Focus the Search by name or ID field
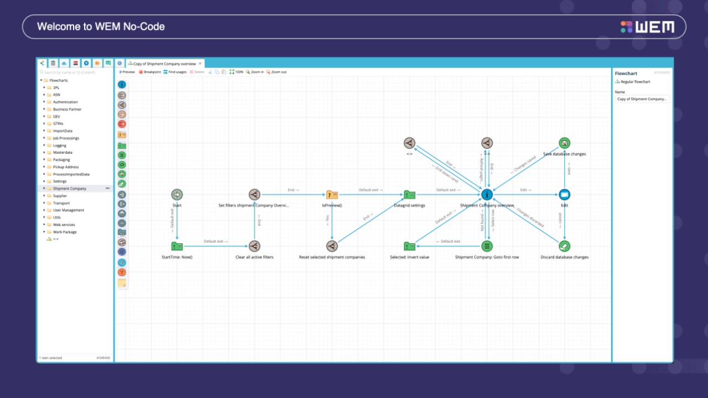 (x=75, y=72)
